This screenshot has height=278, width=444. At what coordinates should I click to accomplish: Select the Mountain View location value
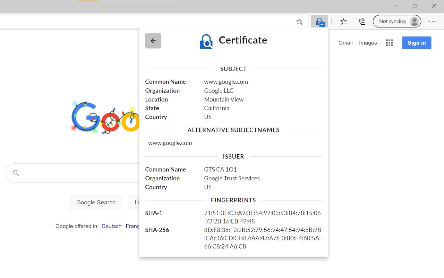224,99
